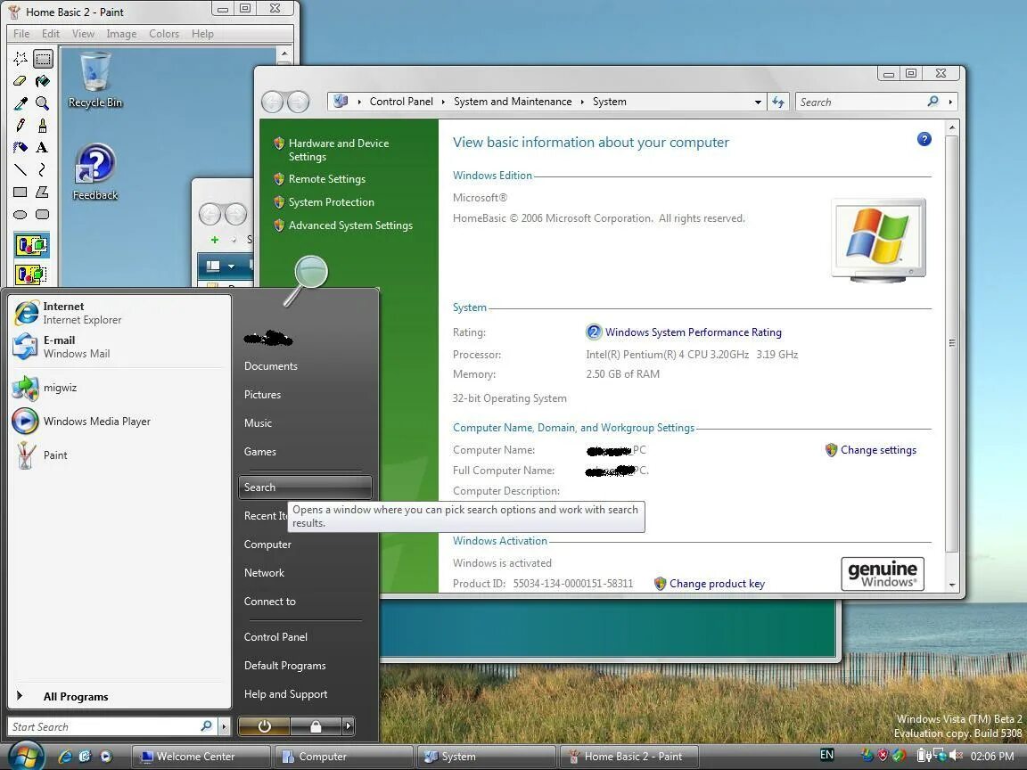The height and width of the screenshot is (770, 1027).
Task: Click the power button in Start menu
Action: click(264, 725)
